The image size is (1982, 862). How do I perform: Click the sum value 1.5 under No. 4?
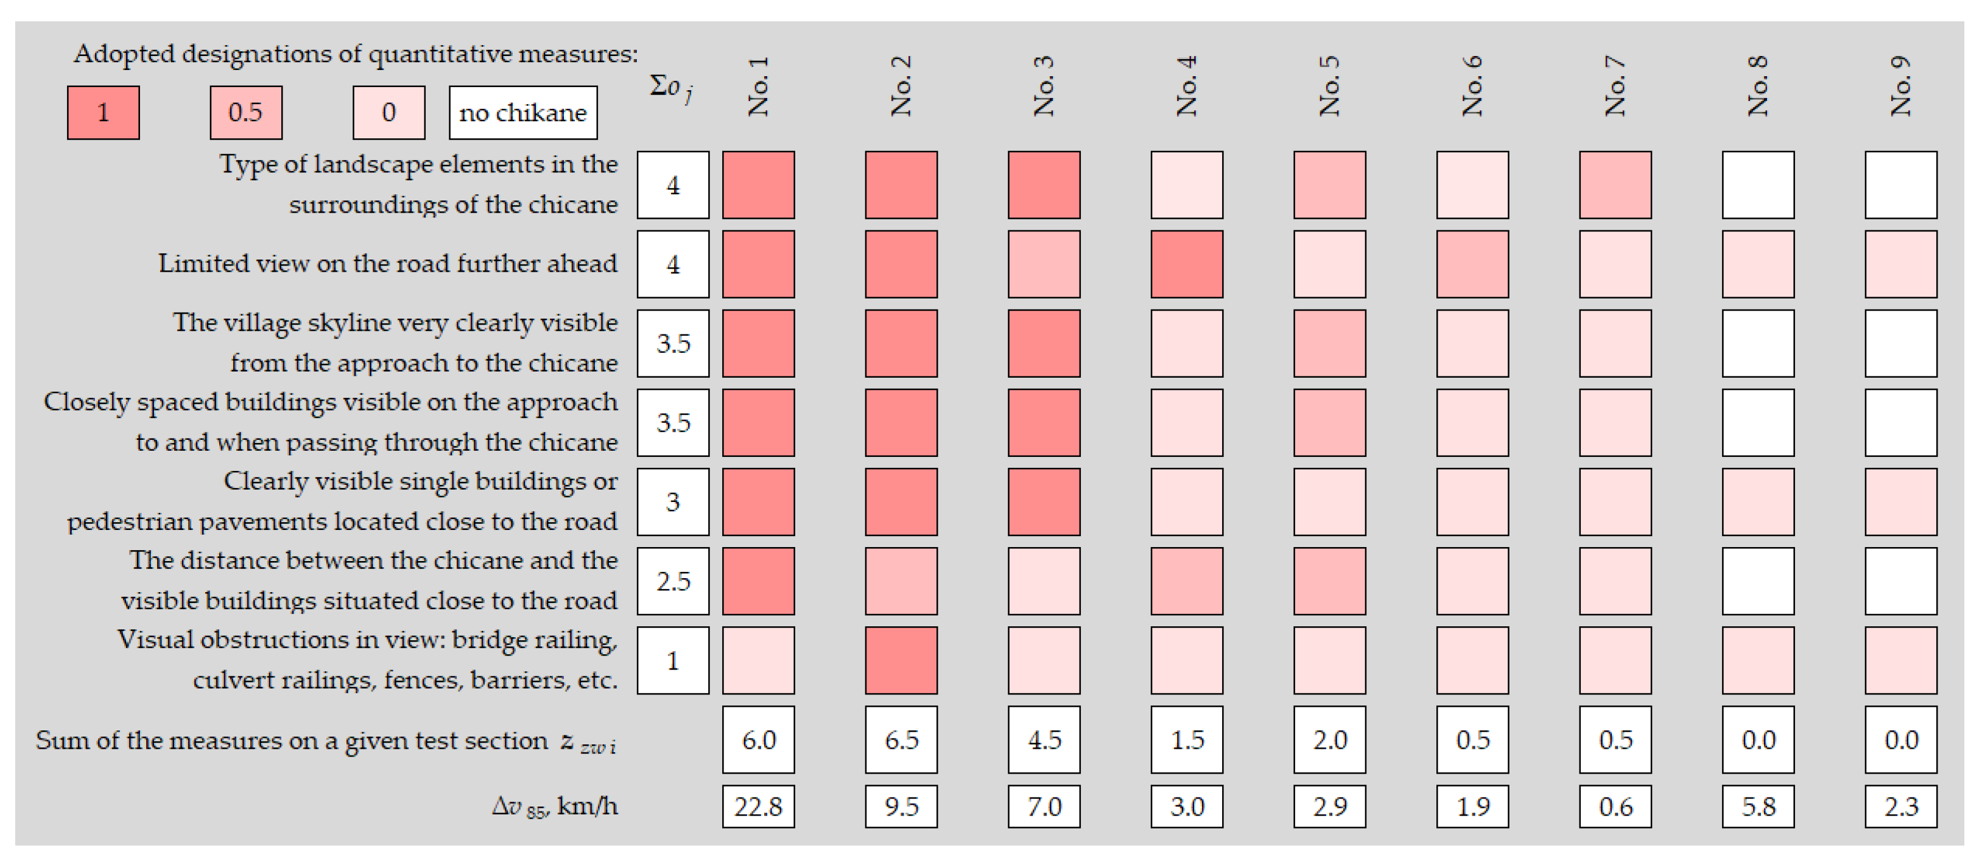[x=1186, y=740]
